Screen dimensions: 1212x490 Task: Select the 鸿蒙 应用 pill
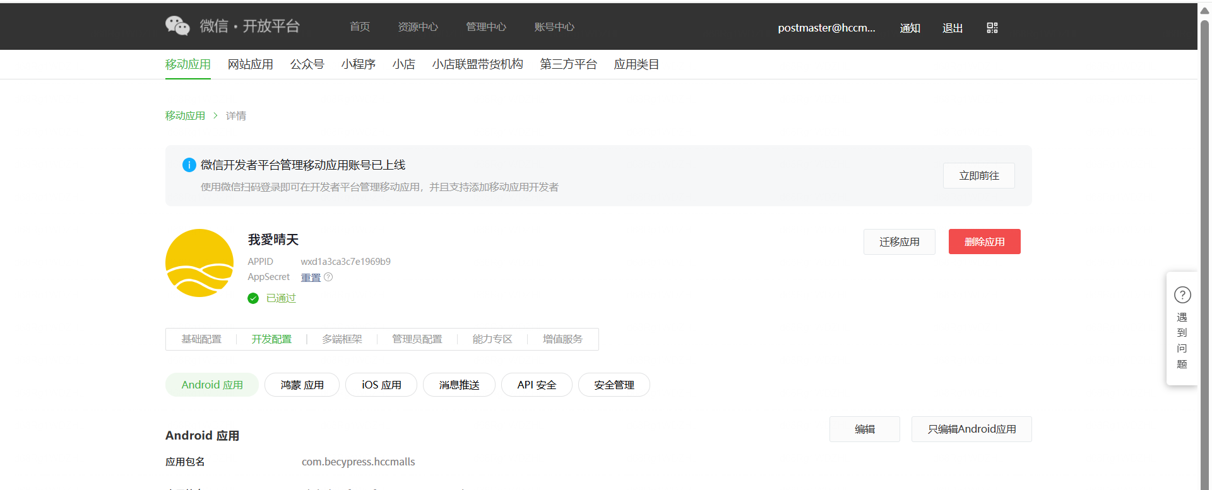[x=302, y=385]
